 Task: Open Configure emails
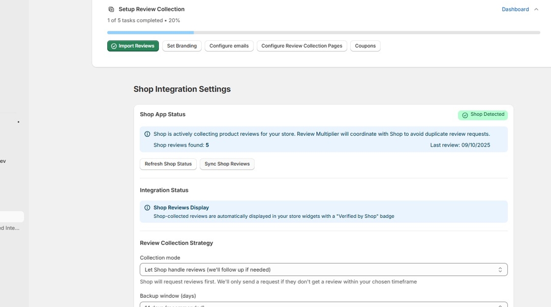tap(229, 46)
